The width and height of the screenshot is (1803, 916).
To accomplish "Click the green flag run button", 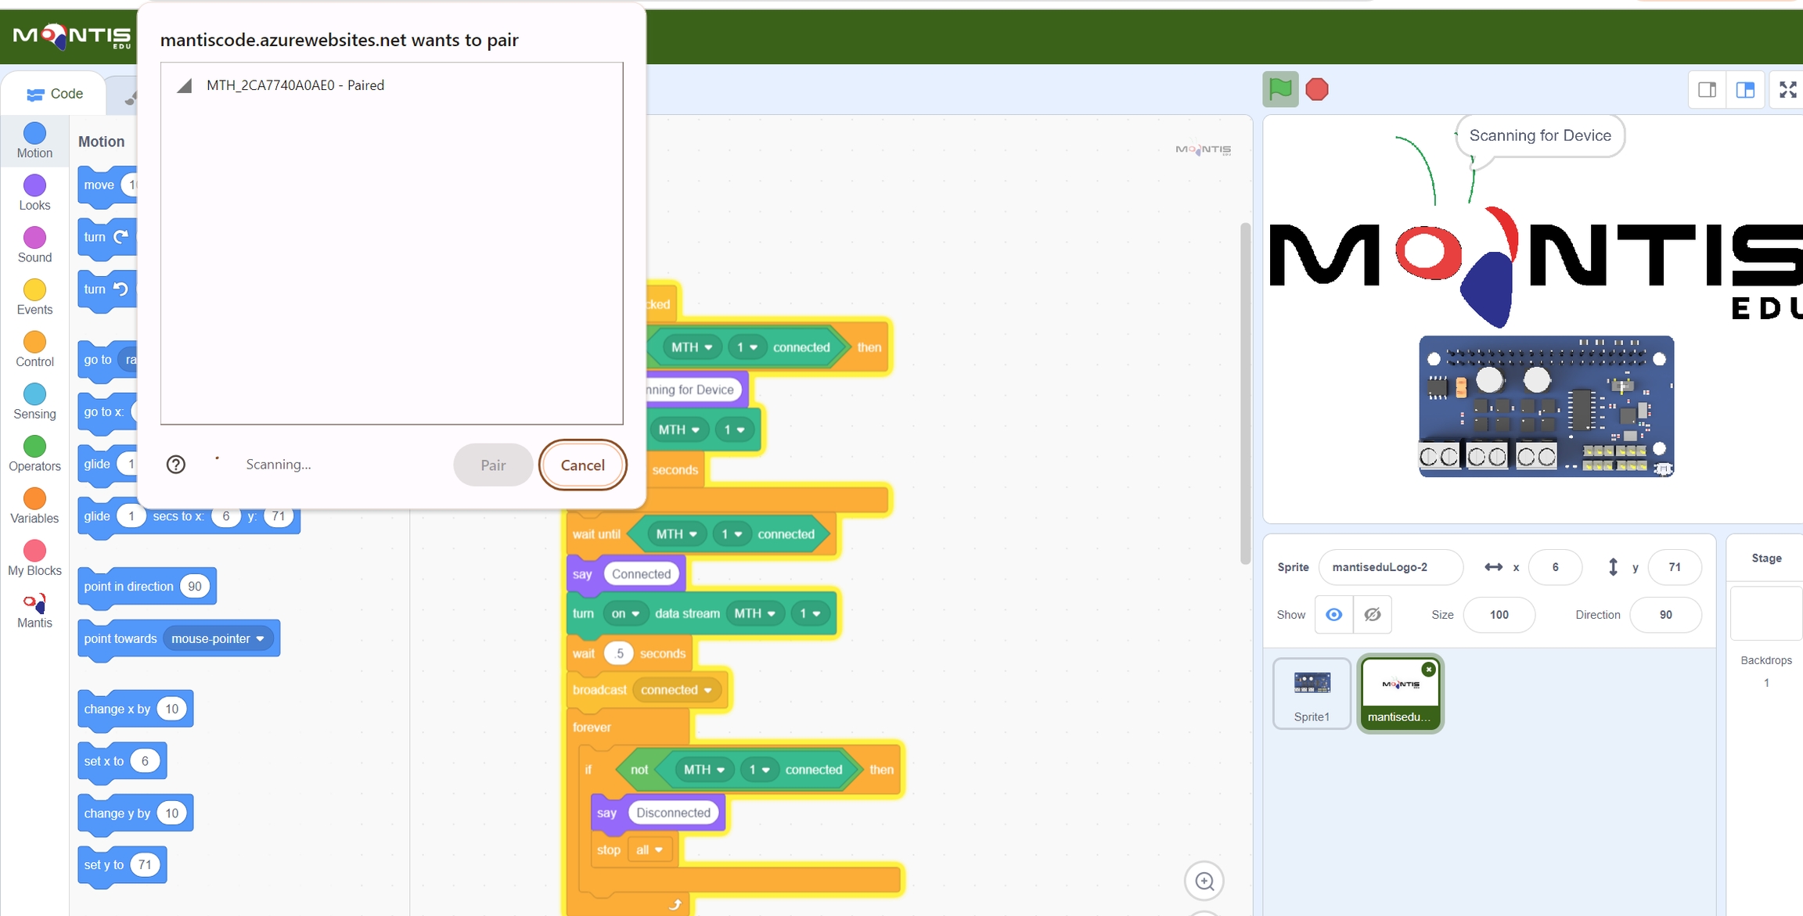I will pos(1280,89).
